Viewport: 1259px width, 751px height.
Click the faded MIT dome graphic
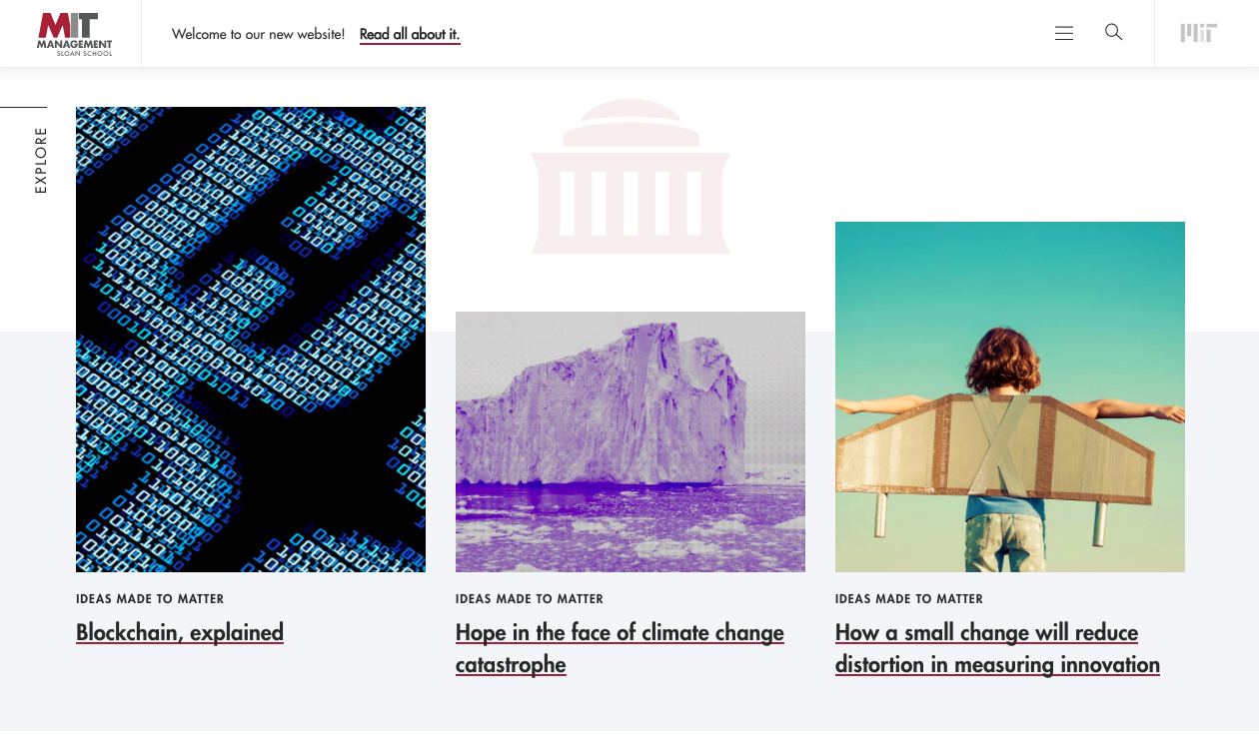pos(630,176)
